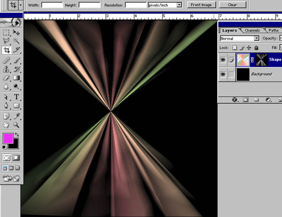Viewport: 282px width, 217px height.
Task: Click the Height input field
Action: [x=89, y=5]
